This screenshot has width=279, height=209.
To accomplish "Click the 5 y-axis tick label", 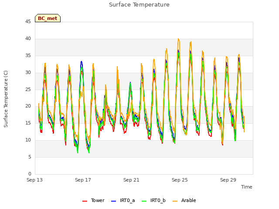I will (30, 157).
